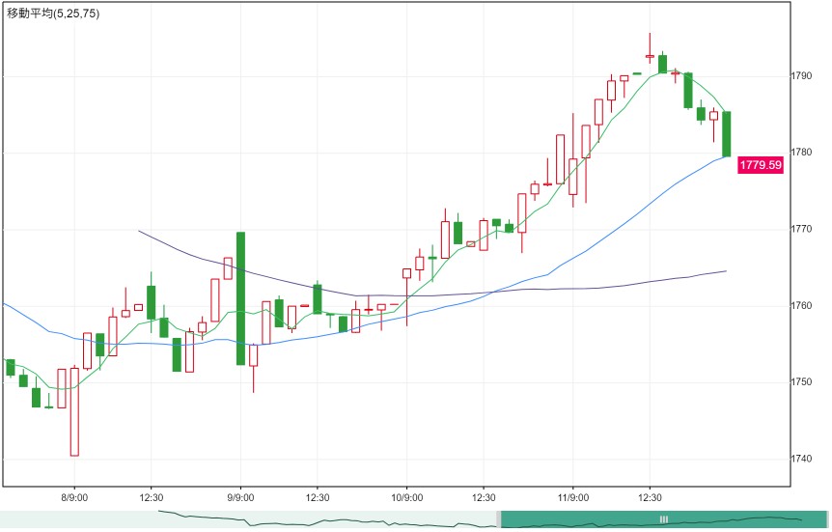832x532 pixels.
Task: Click the 1740 price axis label
Action: 801,459
